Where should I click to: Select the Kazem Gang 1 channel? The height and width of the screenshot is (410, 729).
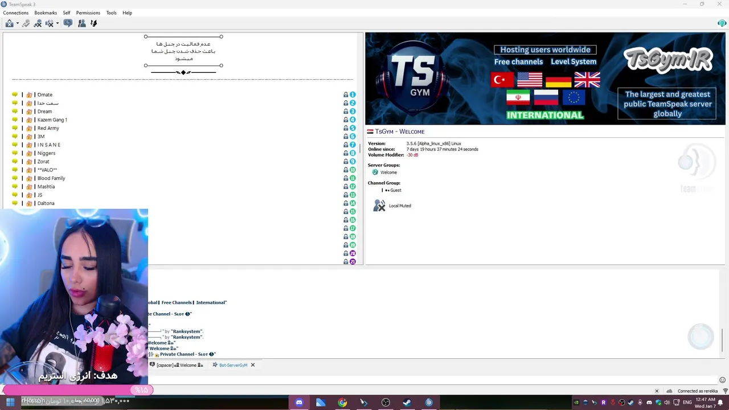(52, 120)
